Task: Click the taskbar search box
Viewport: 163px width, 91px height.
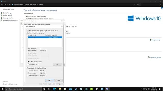Action: [23, 89]
